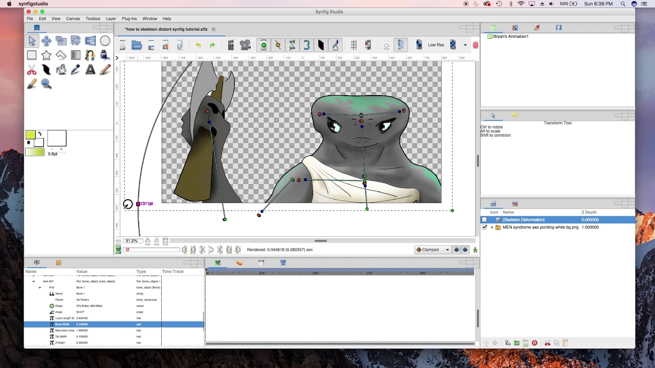Select the Brush tool
Image resolution: width=655 pixels, height=368 pixels.
pos(32,84)
